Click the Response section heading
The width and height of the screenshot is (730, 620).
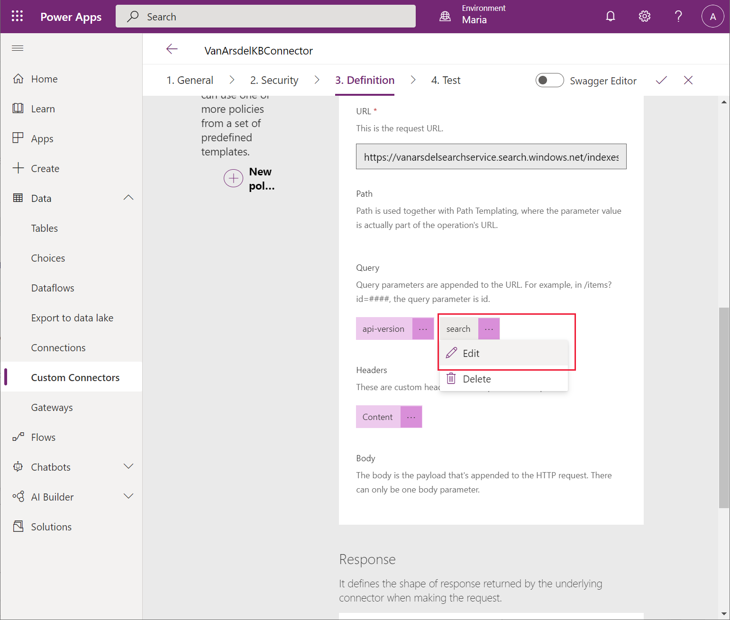coord(367,559)
